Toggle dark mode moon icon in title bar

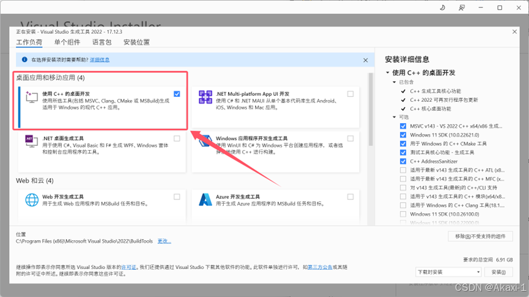coord(442,7)
